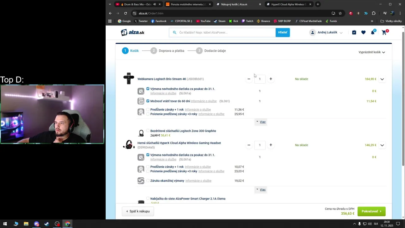405x228 pixels.
Task: Expand options chevron for HyperX headset row
Action: coord(382,145)
